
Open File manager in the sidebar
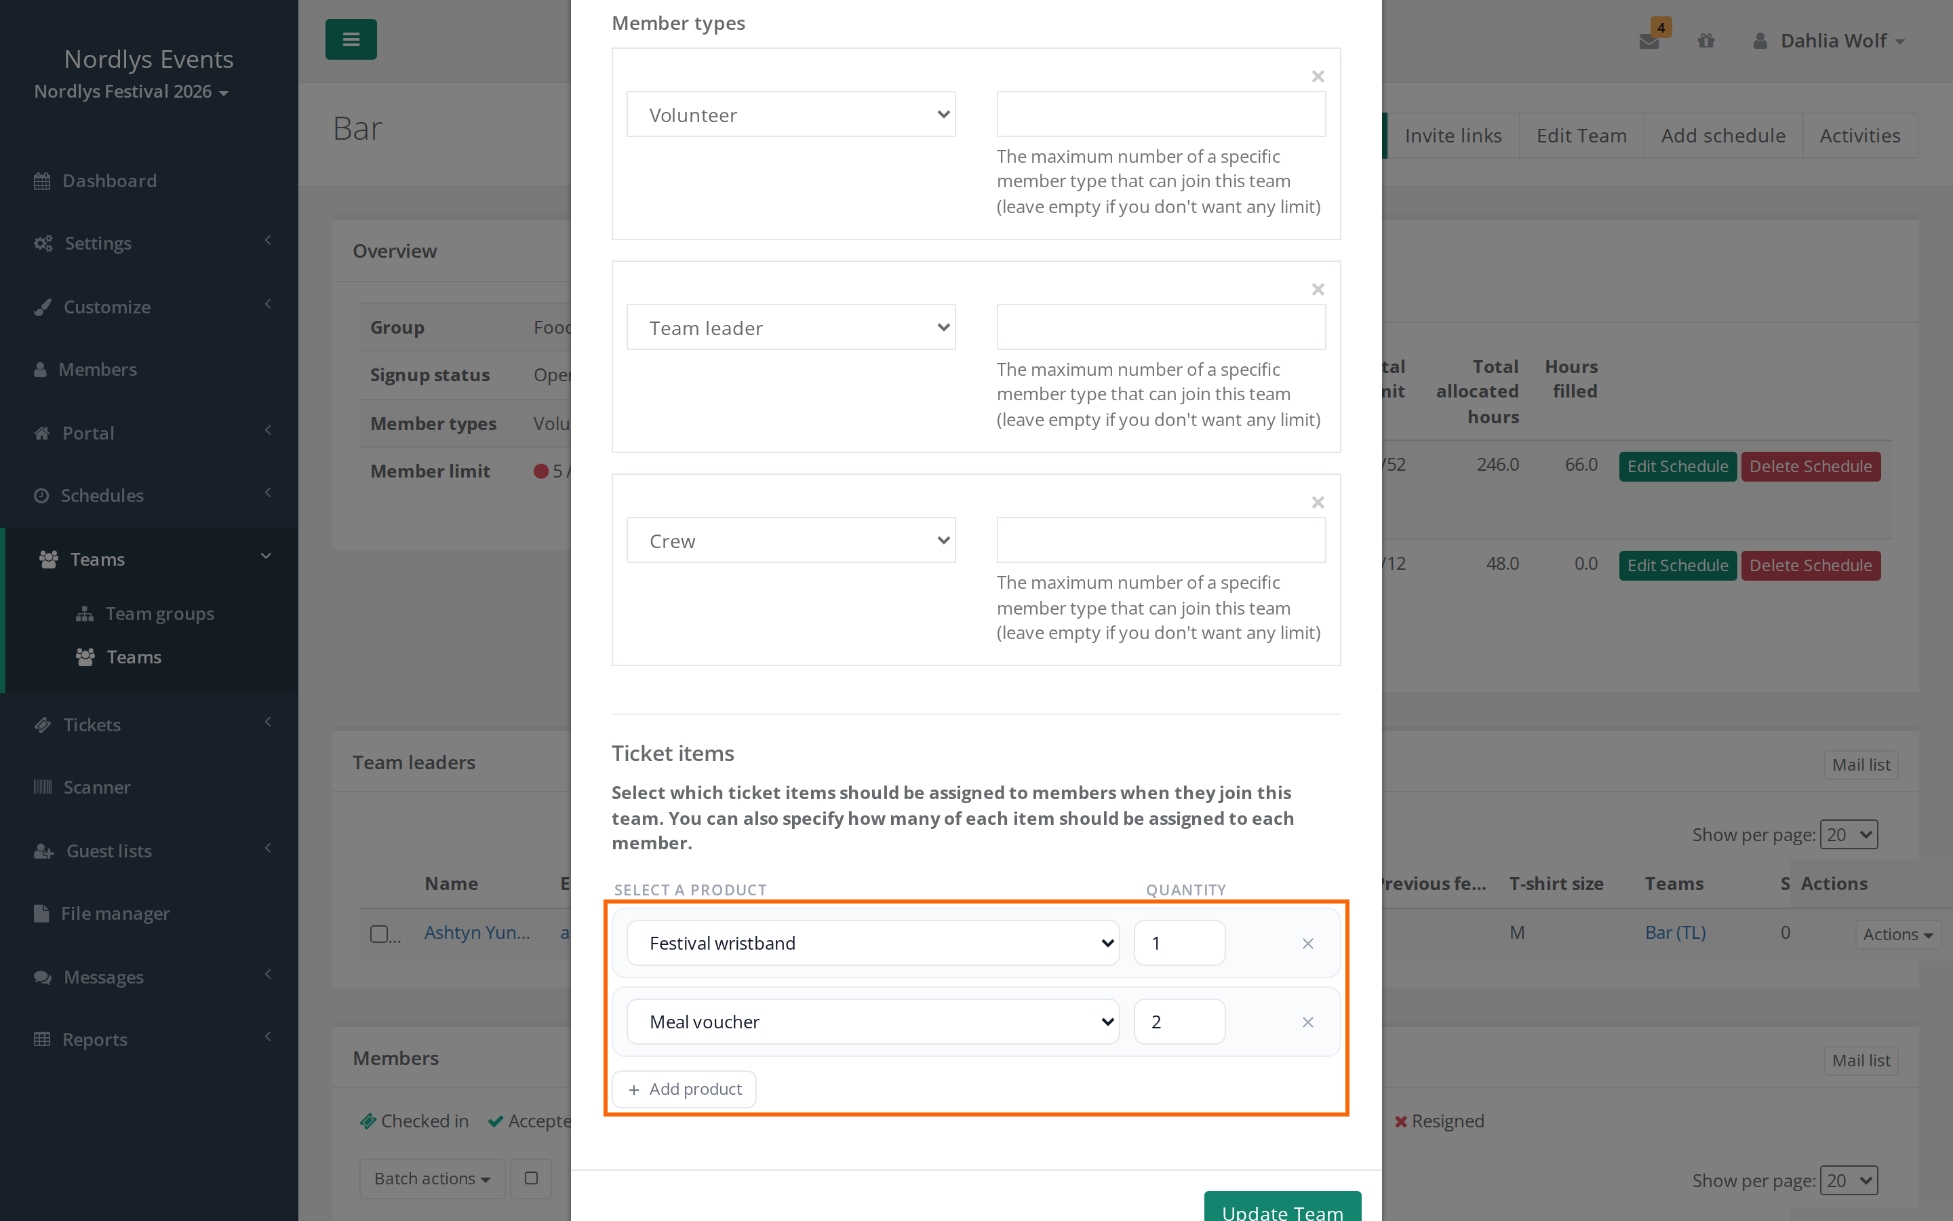click(149, 913)
